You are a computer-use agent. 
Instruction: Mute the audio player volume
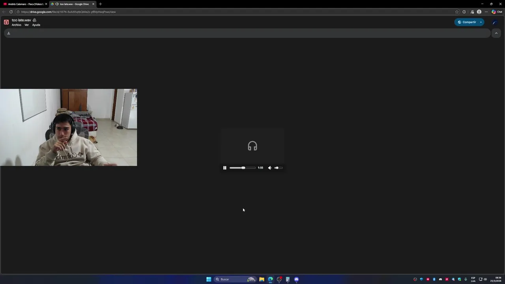(x=270, y=168)
